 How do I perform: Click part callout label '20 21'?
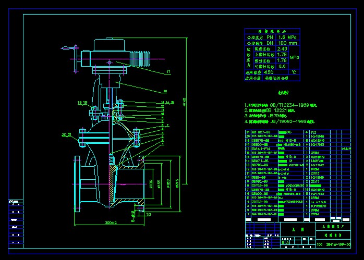(x=67, y=135)
